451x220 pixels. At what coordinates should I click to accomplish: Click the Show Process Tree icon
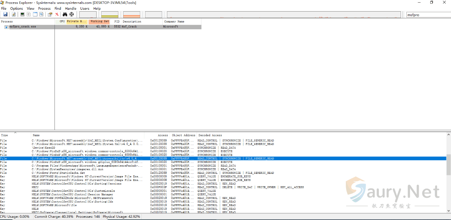pyautogui.click(x=29, y=14)
